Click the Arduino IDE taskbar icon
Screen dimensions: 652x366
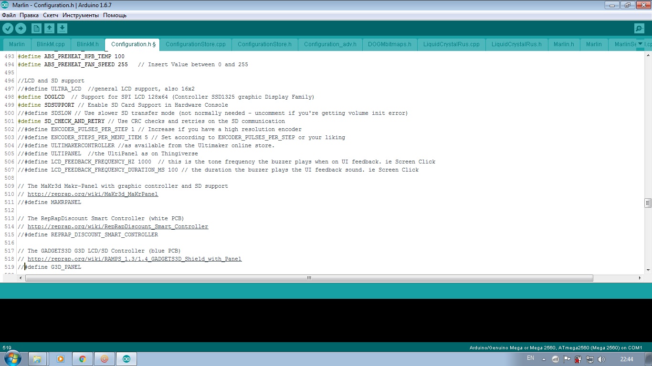coord(126,359)
